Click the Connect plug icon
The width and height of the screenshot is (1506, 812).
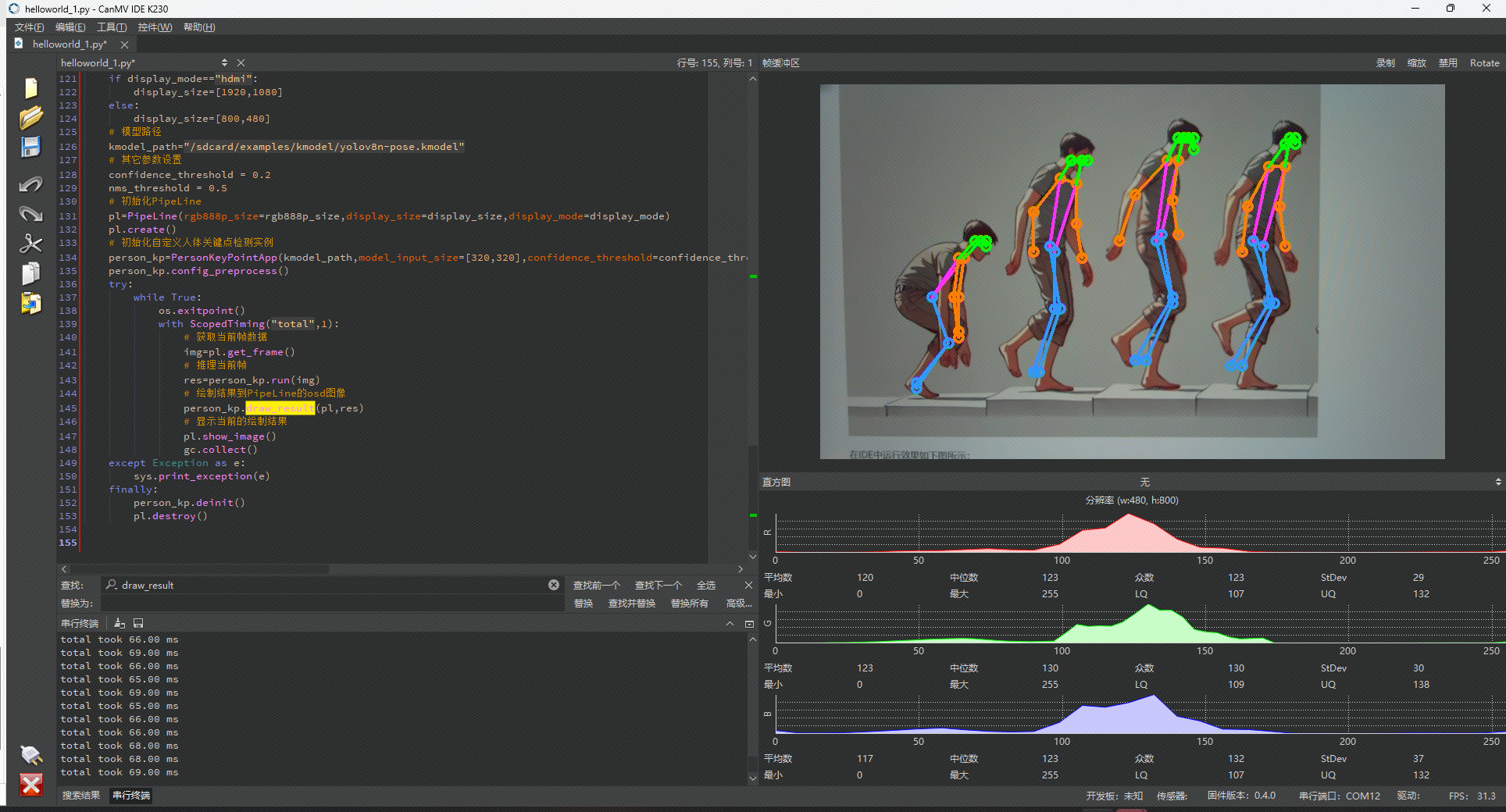(x=30, y=754)
